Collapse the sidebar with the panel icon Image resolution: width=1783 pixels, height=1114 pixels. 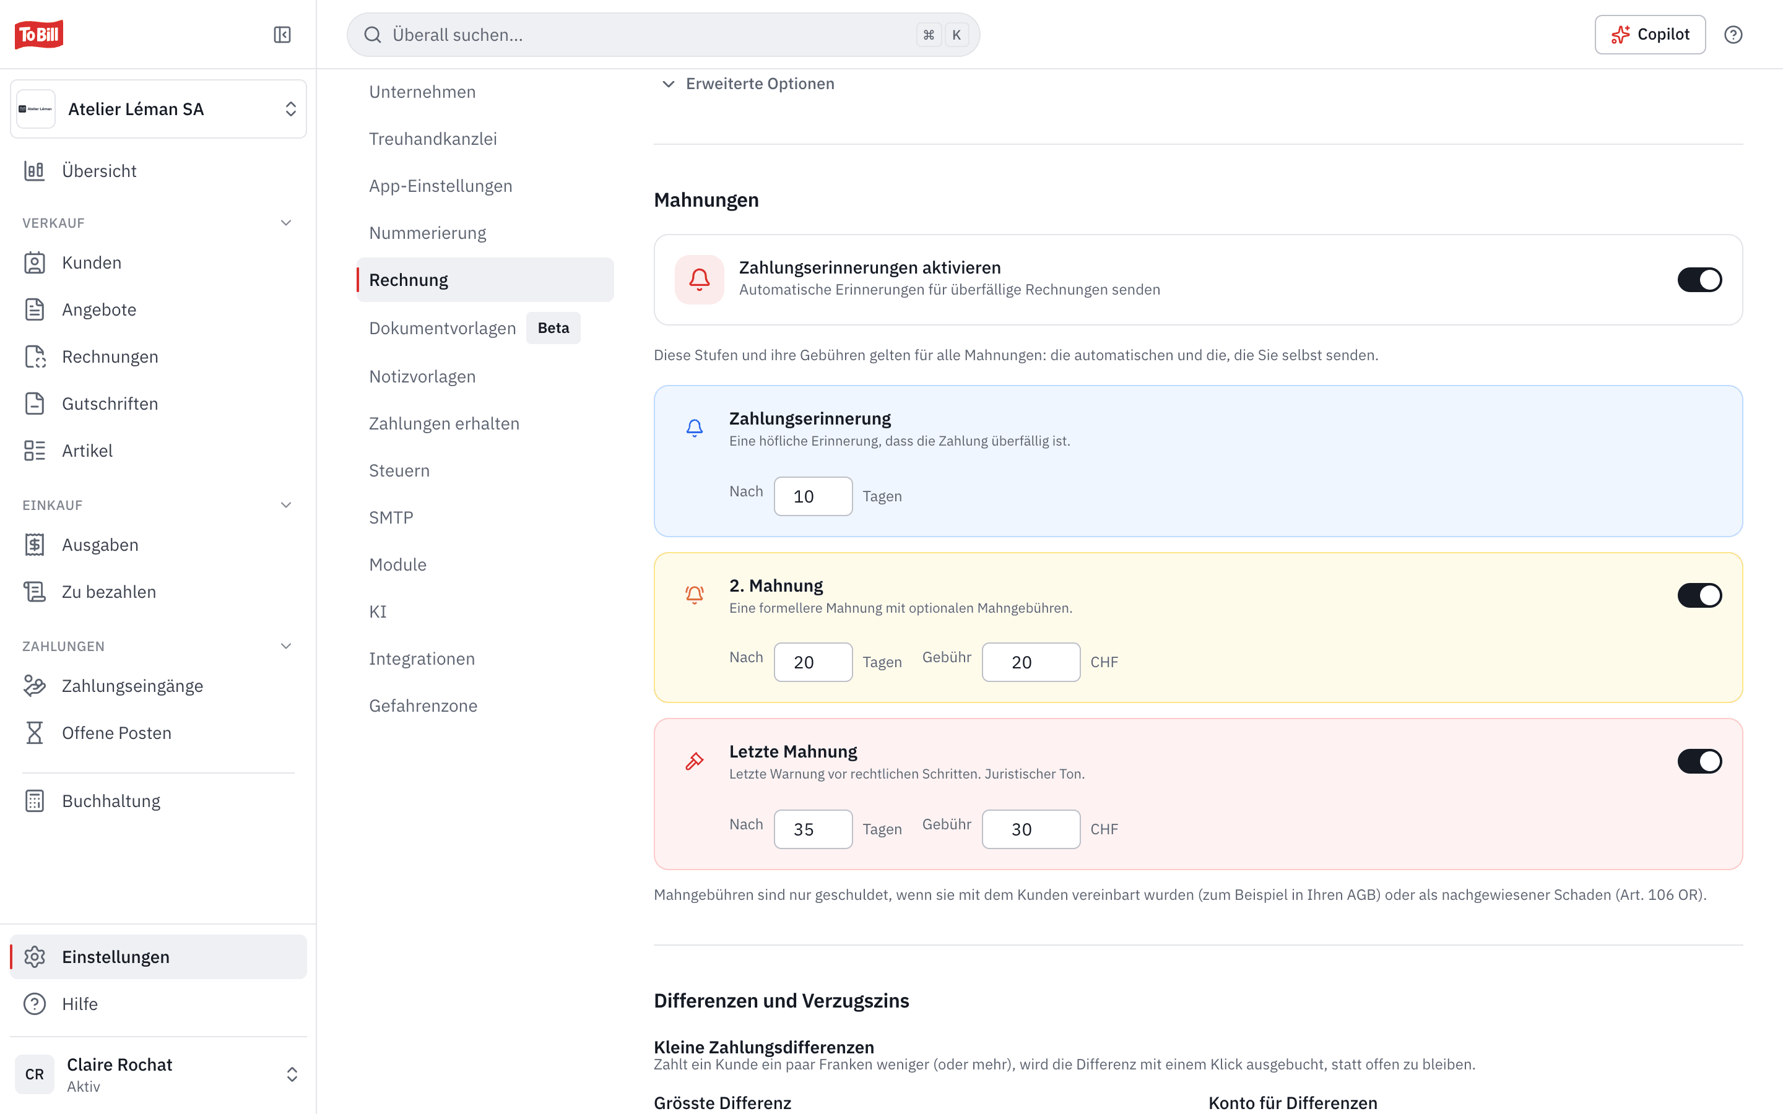(x=282, y=35)
